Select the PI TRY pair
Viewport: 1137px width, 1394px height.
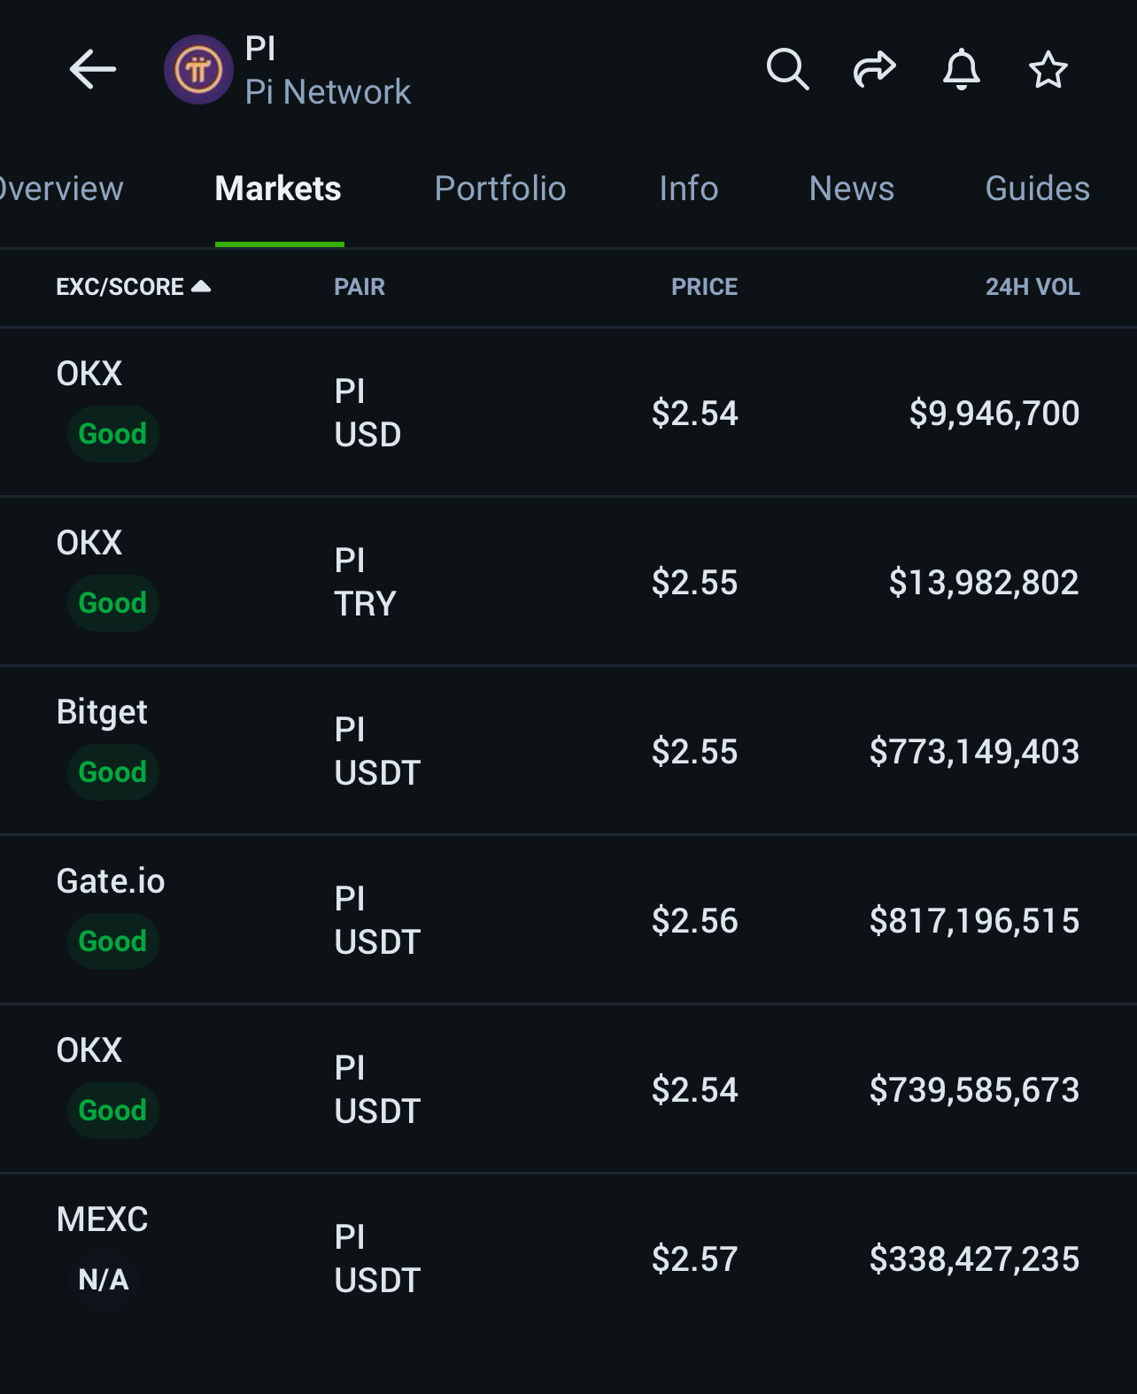pyautogui.click(x=365, y=582)
